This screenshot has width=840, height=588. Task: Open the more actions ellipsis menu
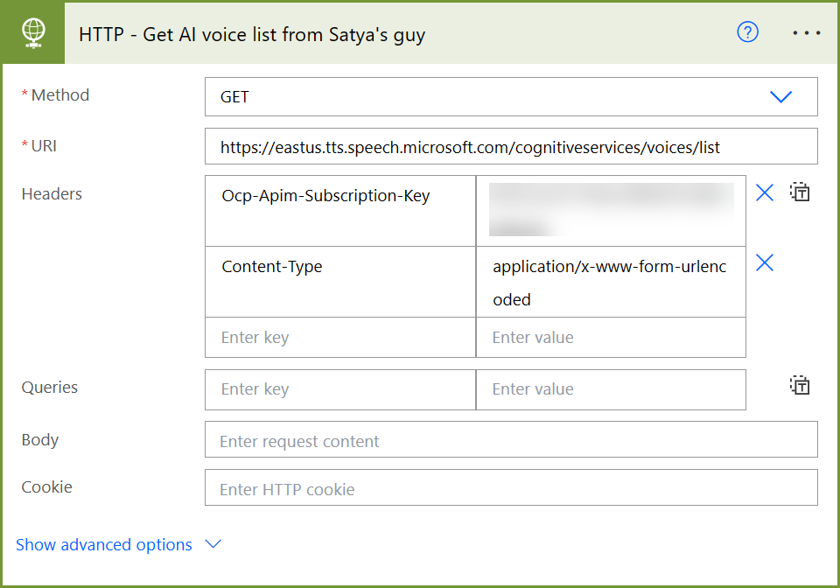click(806, 32)
